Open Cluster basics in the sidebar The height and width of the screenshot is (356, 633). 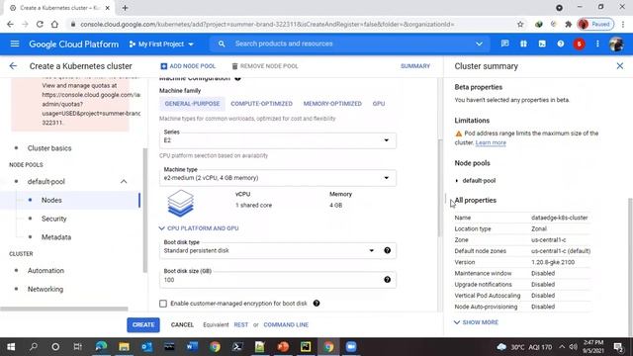tap(49, 148)
